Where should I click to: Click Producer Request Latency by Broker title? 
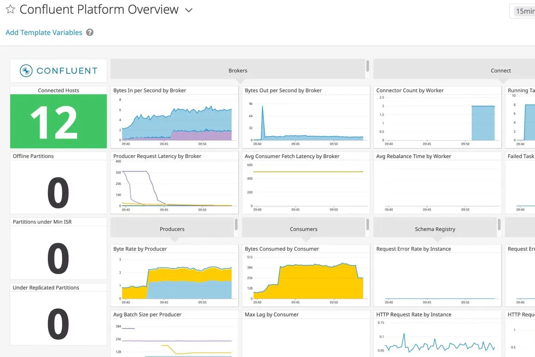tap(157, 156)
